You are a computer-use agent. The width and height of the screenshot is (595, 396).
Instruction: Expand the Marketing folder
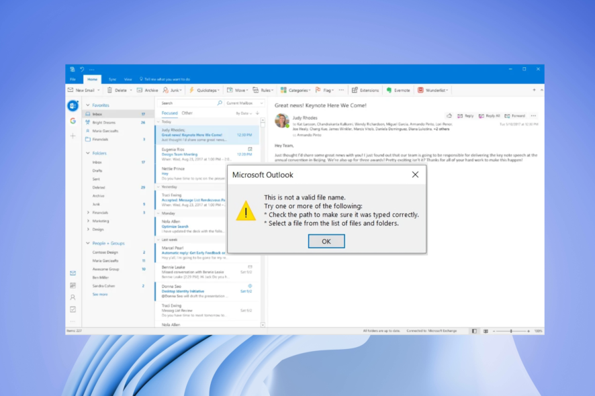(x=88, y=221)
